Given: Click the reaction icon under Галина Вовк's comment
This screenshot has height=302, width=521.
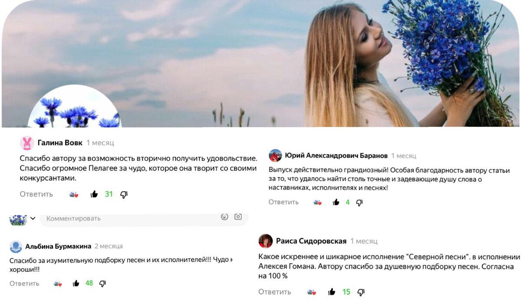Looking at the screenshot, I should (74, 194).
